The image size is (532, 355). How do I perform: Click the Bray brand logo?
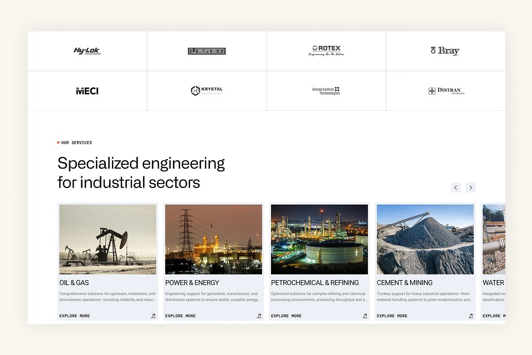[445, 51]
